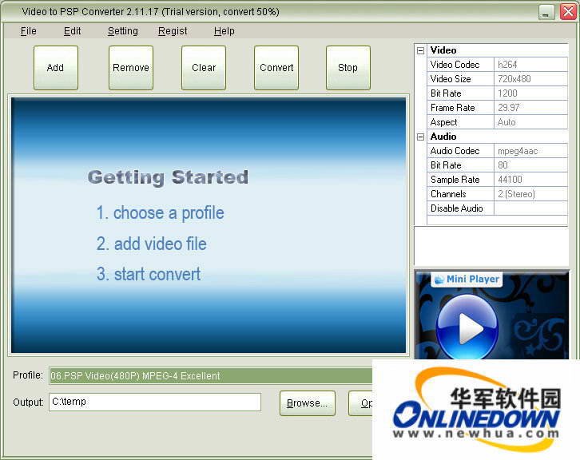Click the Add button
This screenshot has width=580, height=460.
pos(55,68)
